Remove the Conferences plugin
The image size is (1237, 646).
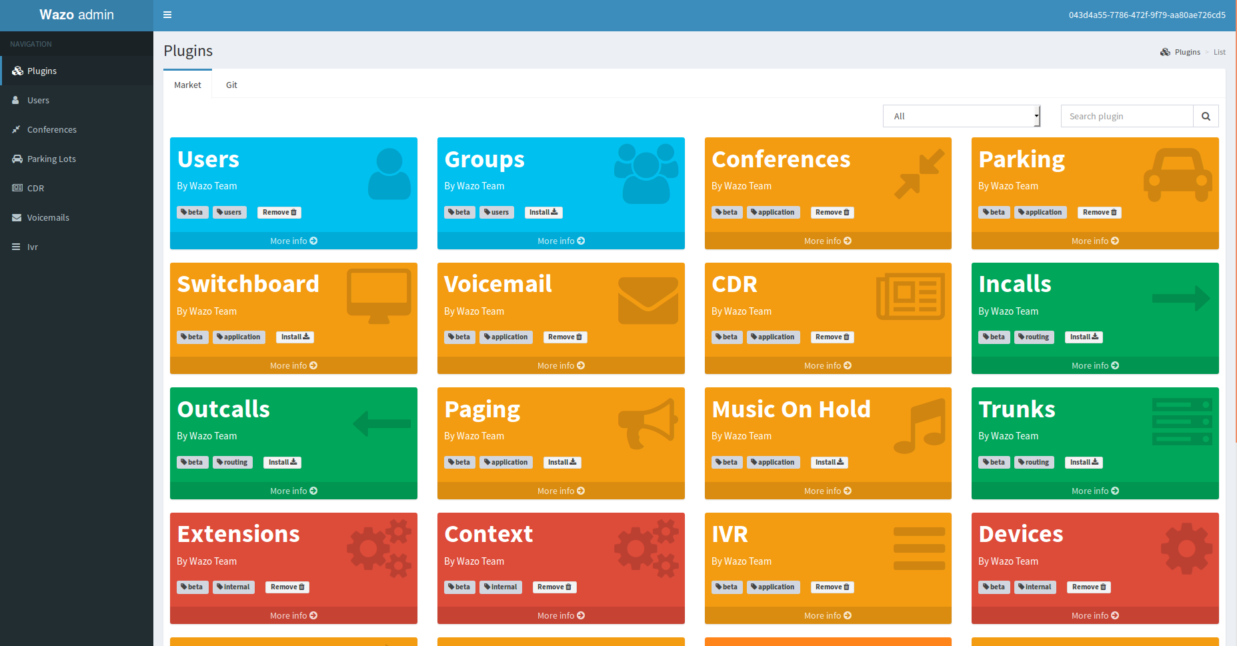coord(832,212)
